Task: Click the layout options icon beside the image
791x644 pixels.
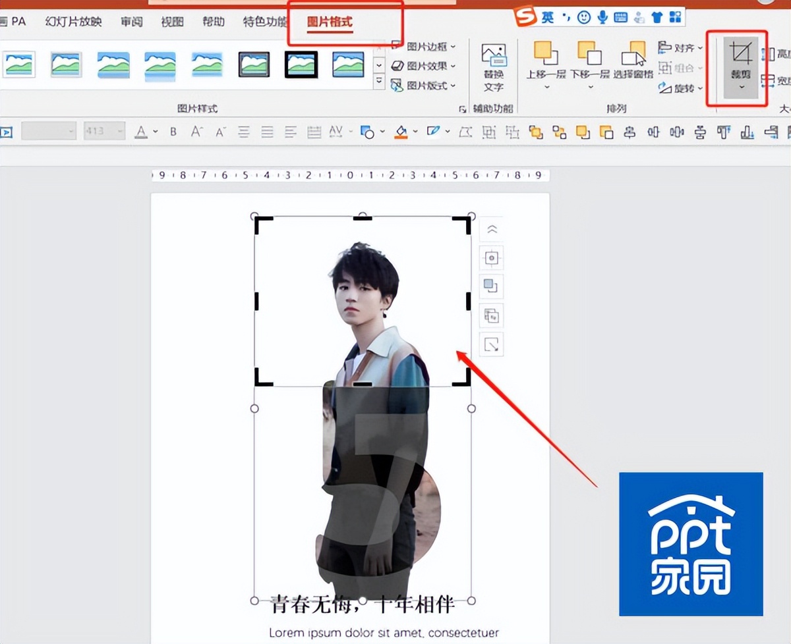Action: [x=491, y=258]
